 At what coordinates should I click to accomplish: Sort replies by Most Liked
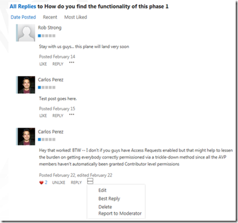click(x=76, y=17)
